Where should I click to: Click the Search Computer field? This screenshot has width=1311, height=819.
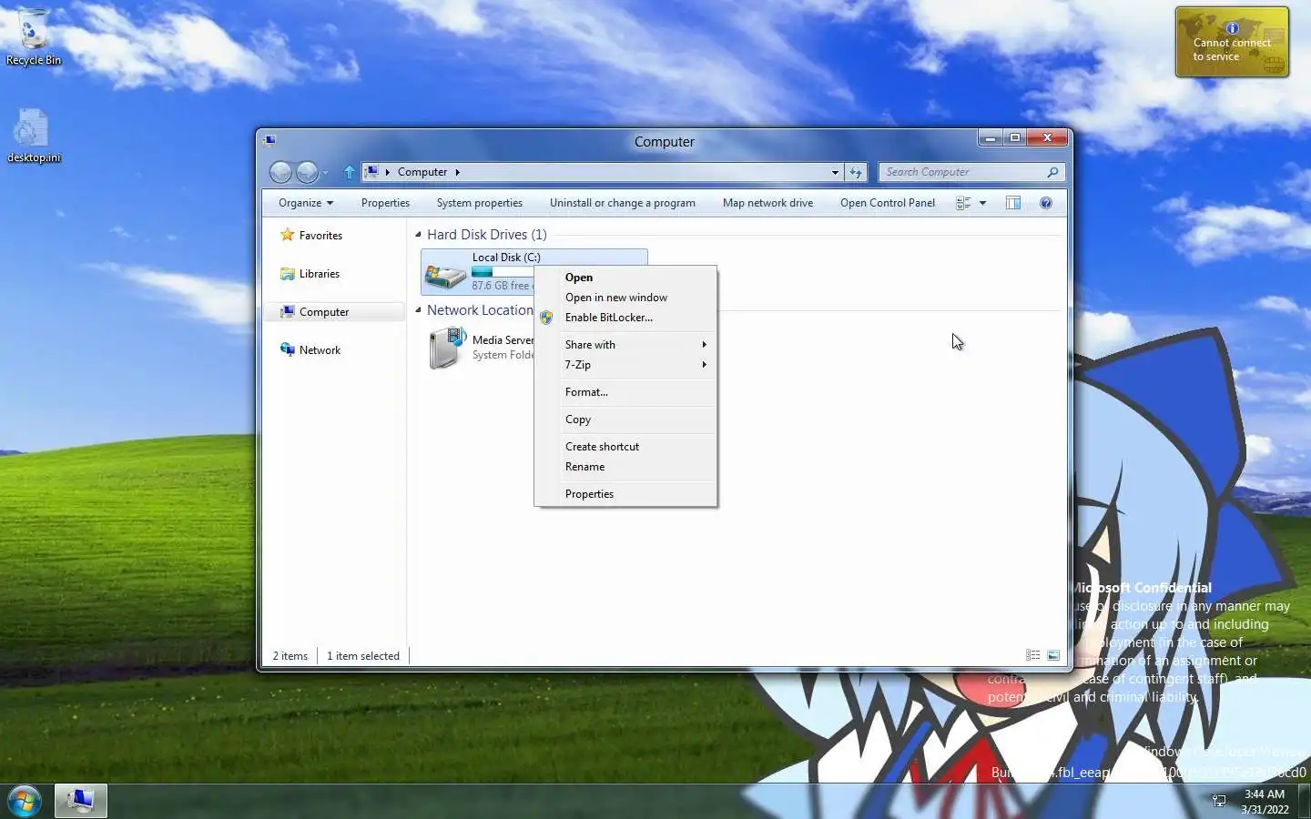click(963, 172)
